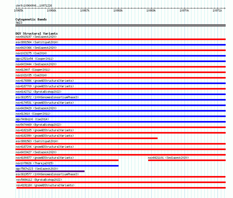Click the red bar under nsv6419197
Screen dimensions: 233x198
(x=120, y=39)
